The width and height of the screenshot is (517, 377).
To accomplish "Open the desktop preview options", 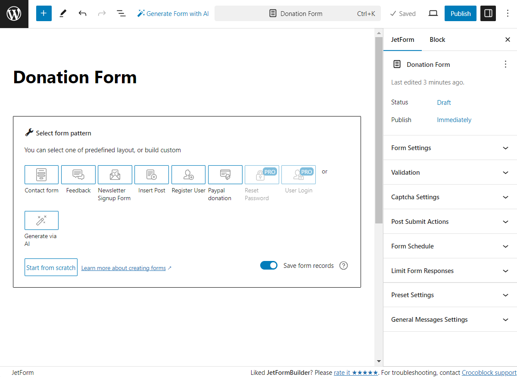I will tap(433, 13).
